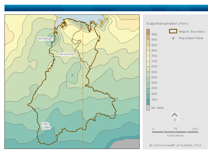Click the Kilometres scale label
The height and width of the screenshot is (156, 208).
tap(175, 136)
